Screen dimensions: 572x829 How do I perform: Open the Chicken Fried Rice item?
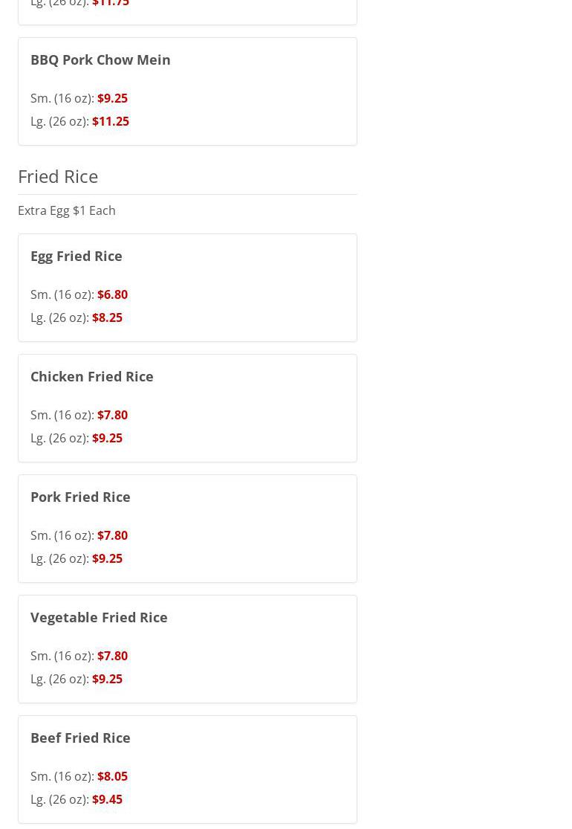(92, 376)
